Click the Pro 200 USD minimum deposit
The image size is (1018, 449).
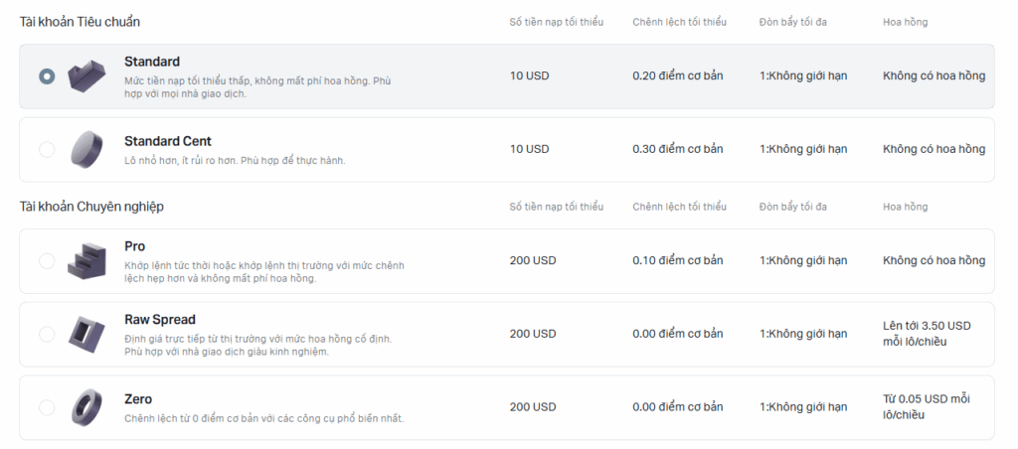pos(533,261)
